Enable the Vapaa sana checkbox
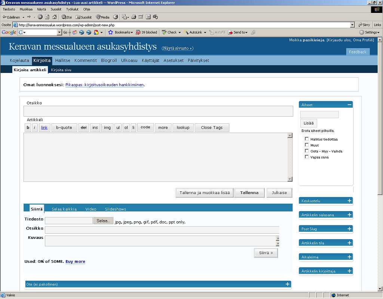383x299 pixels. click(307, 157)
